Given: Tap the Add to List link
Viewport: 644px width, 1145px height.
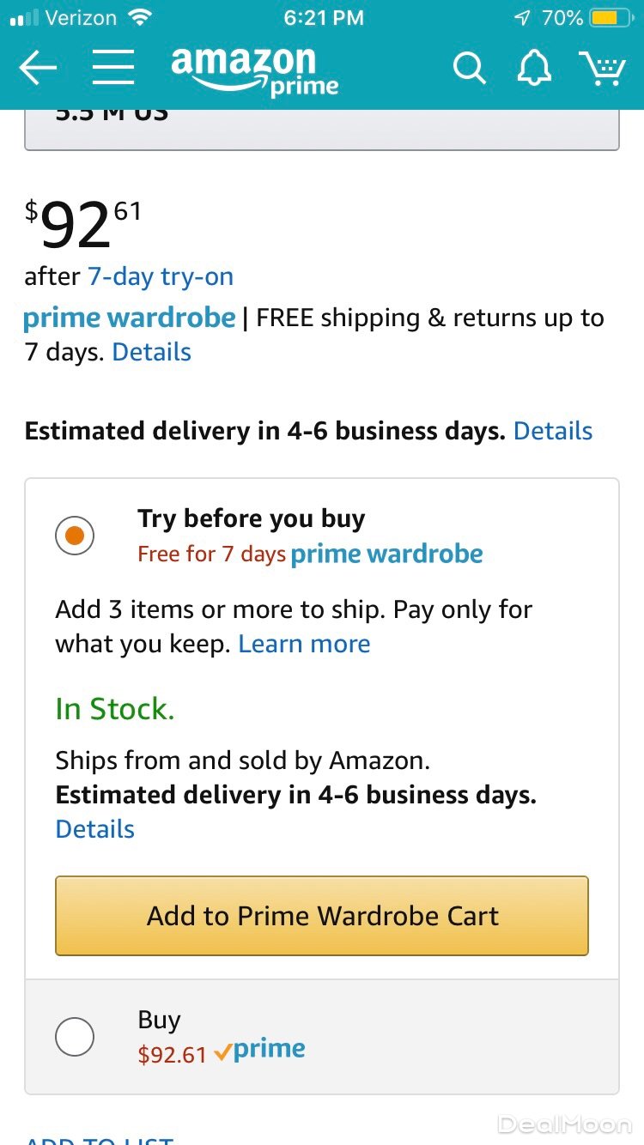Looking at the screenshot, I should [x=100, y=1138].
